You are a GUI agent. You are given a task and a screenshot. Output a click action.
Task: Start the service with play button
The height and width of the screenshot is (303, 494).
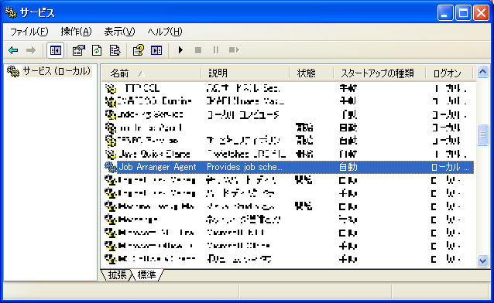pos(180,50)
